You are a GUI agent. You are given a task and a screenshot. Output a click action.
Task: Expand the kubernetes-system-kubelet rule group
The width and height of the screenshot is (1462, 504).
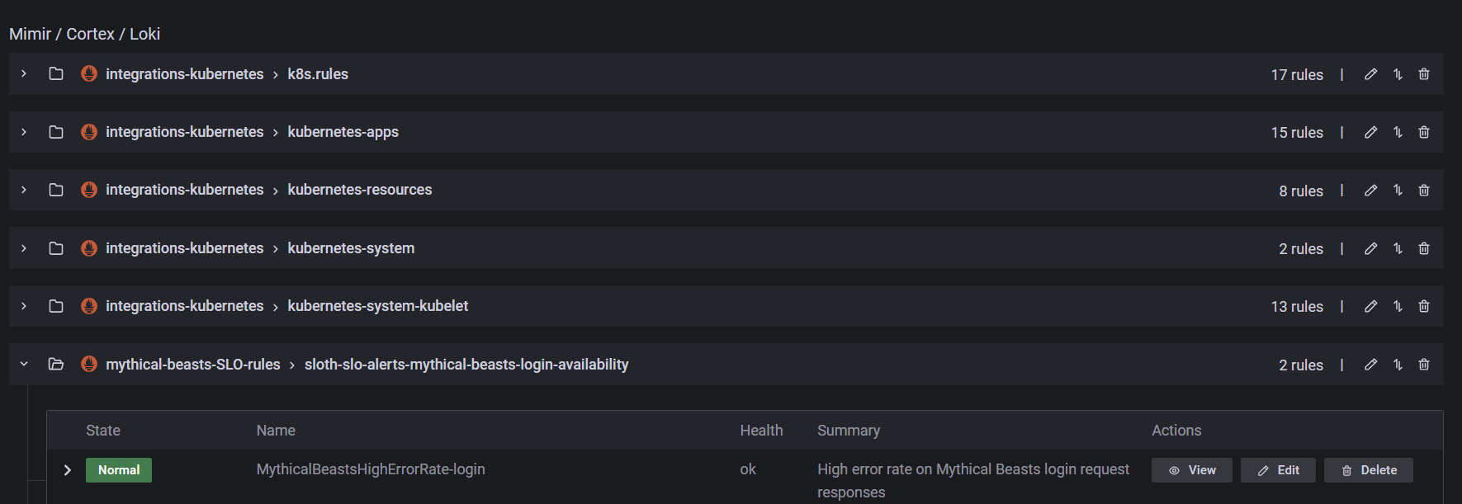(24, 306)
